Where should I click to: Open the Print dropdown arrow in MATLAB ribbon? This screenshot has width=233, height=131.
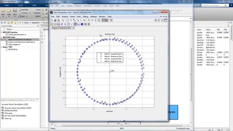(x=27, y=16)
